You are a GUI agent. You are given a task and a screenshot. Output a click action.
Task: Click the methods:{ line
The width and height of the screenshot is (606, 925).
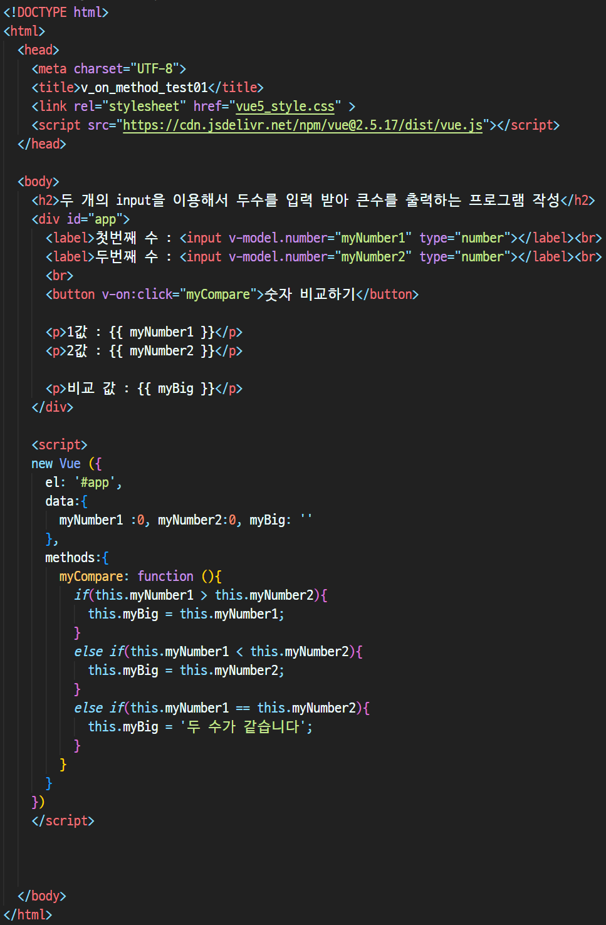click(x=77, y=558)
